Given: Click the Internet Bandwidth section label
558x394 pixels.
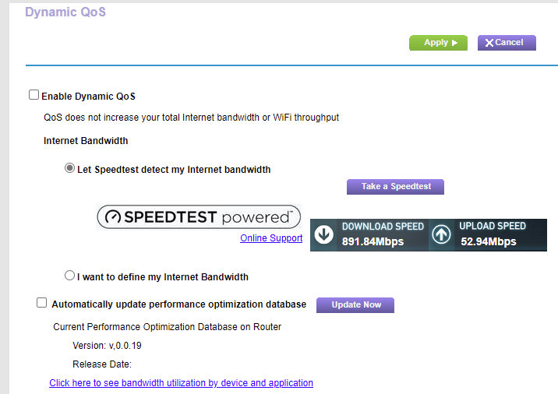Looking at the screenshot, I should click(x=86, y=141).
